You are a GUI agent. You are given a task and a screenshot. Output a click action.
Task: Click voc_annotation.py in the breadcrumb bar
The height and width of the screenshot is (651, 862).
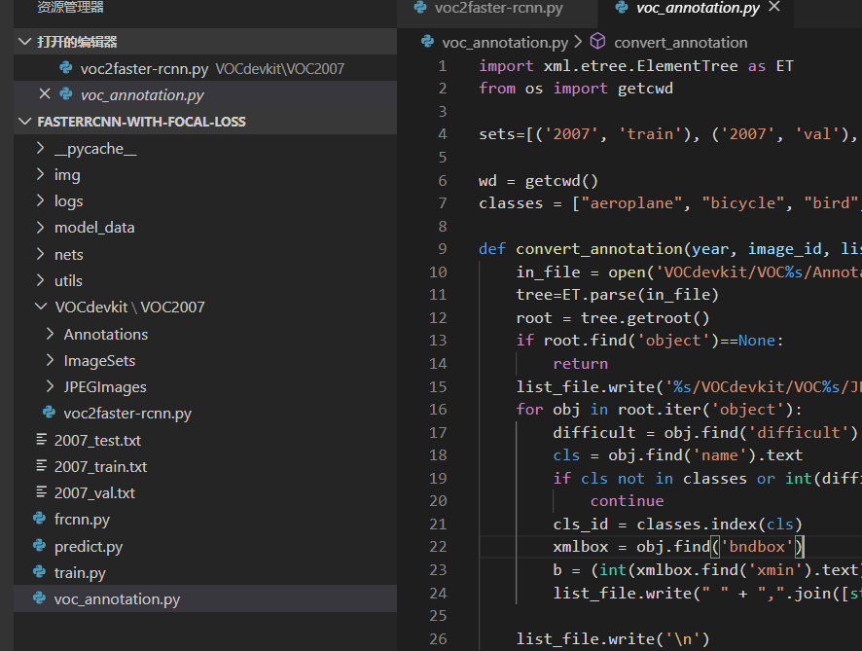coord(505,43)
